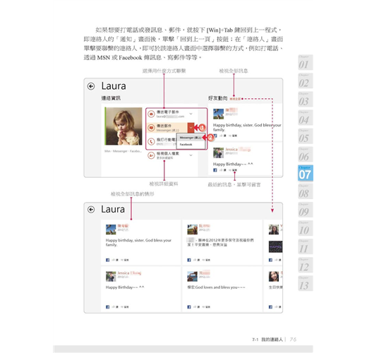Click Laura's profile photo
367x353 pixels.
[x=124, y=126]
